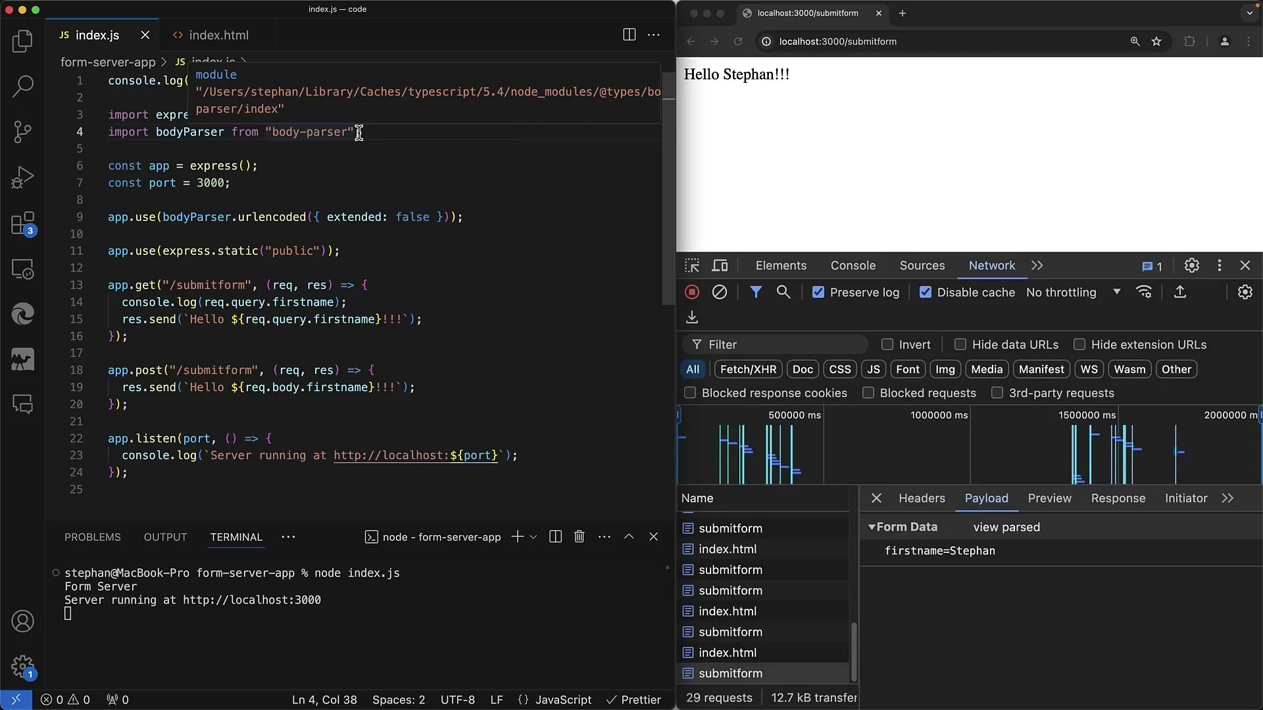
Task: Click the clear network log icon
Action: tap(718, 292)
